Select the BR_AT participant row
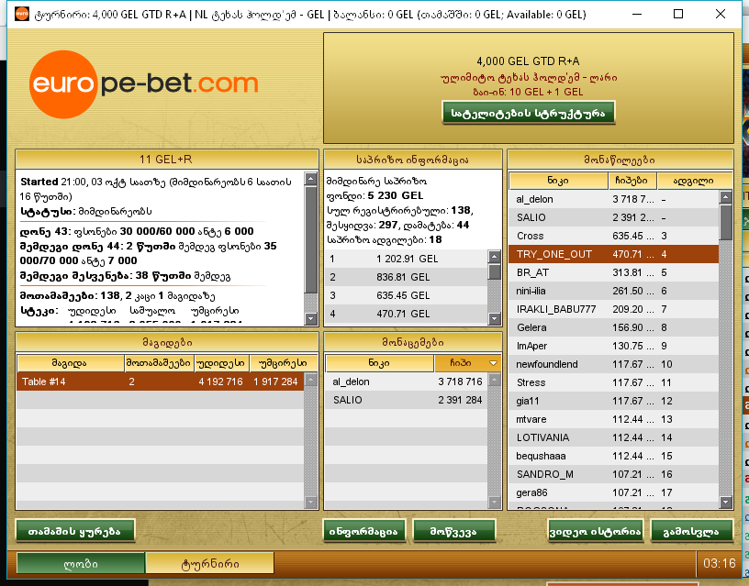 coord(614,272)
